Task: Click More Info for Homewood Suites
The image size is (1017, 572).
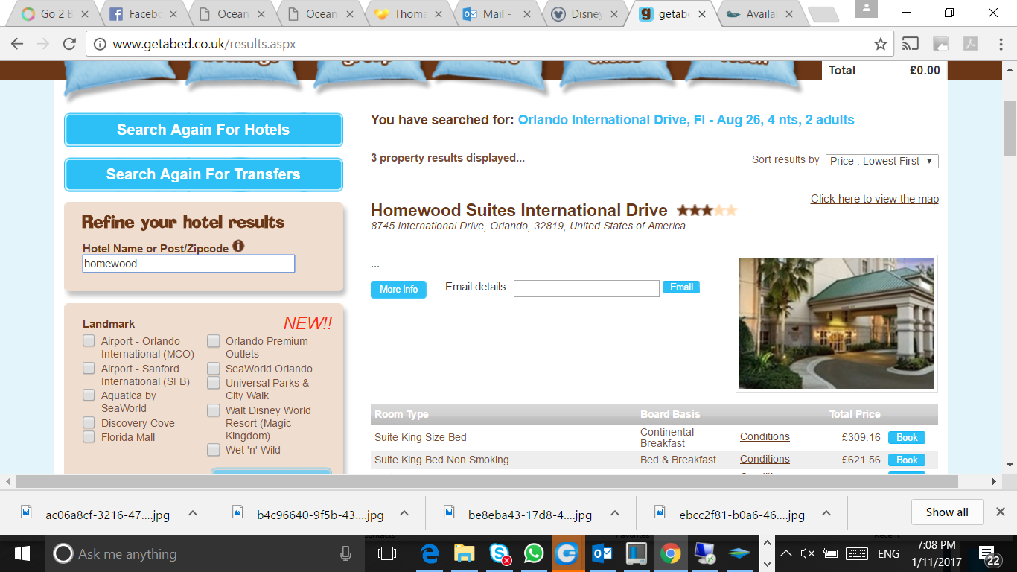Action: (x=398, y=290)
